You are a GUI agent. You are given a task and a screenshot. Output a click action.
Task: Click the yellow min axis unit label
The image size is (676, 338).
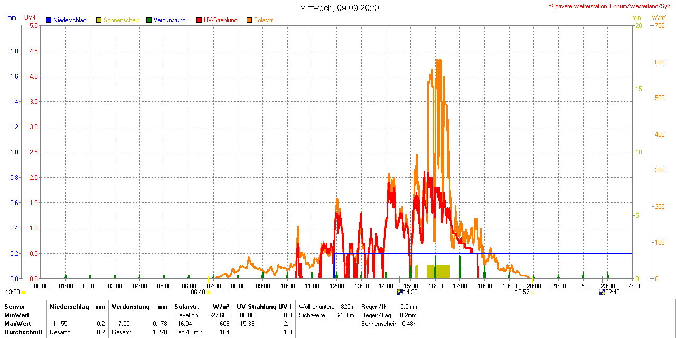click(x=636, y=17)
